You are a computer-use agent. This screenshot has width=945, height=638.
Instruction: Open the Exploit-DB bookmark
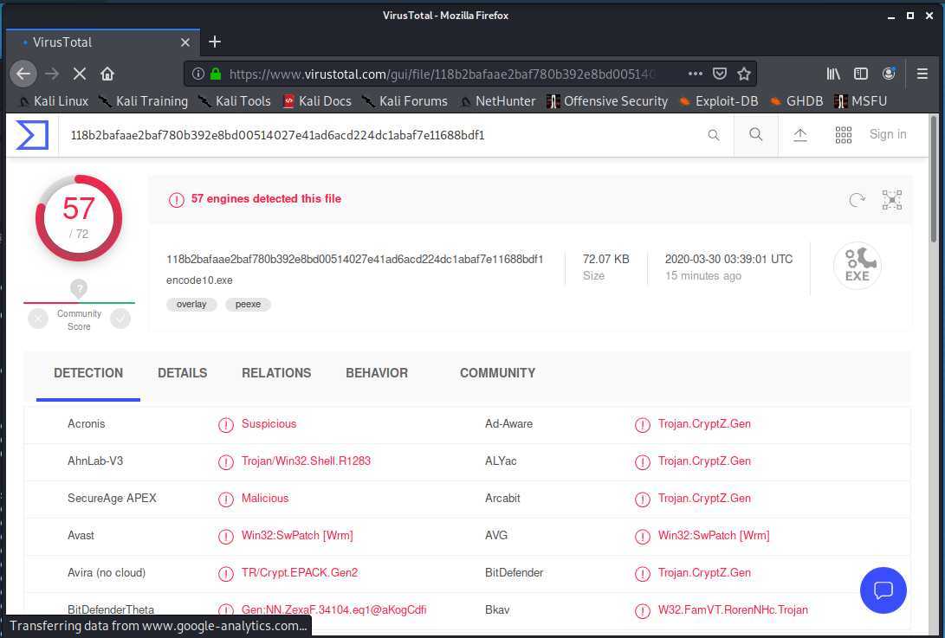click(718, 101)
